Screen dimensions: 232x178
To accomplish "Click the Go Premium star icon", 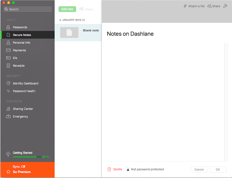I will [8, 172].
